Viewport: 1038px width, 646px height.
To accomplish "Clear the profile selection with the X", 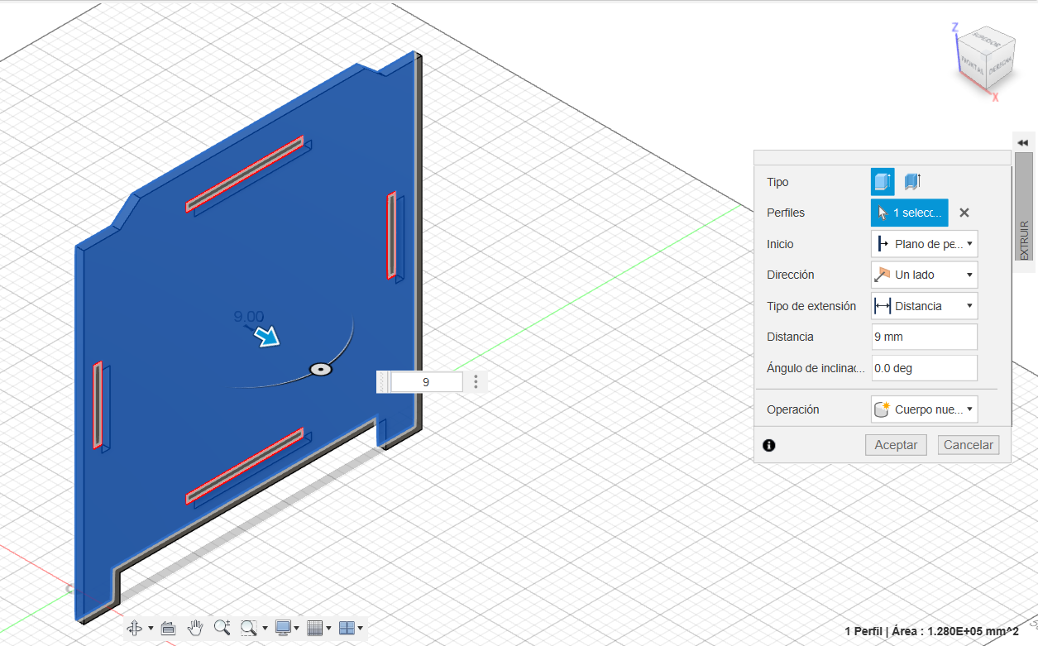I will point(964,213).
